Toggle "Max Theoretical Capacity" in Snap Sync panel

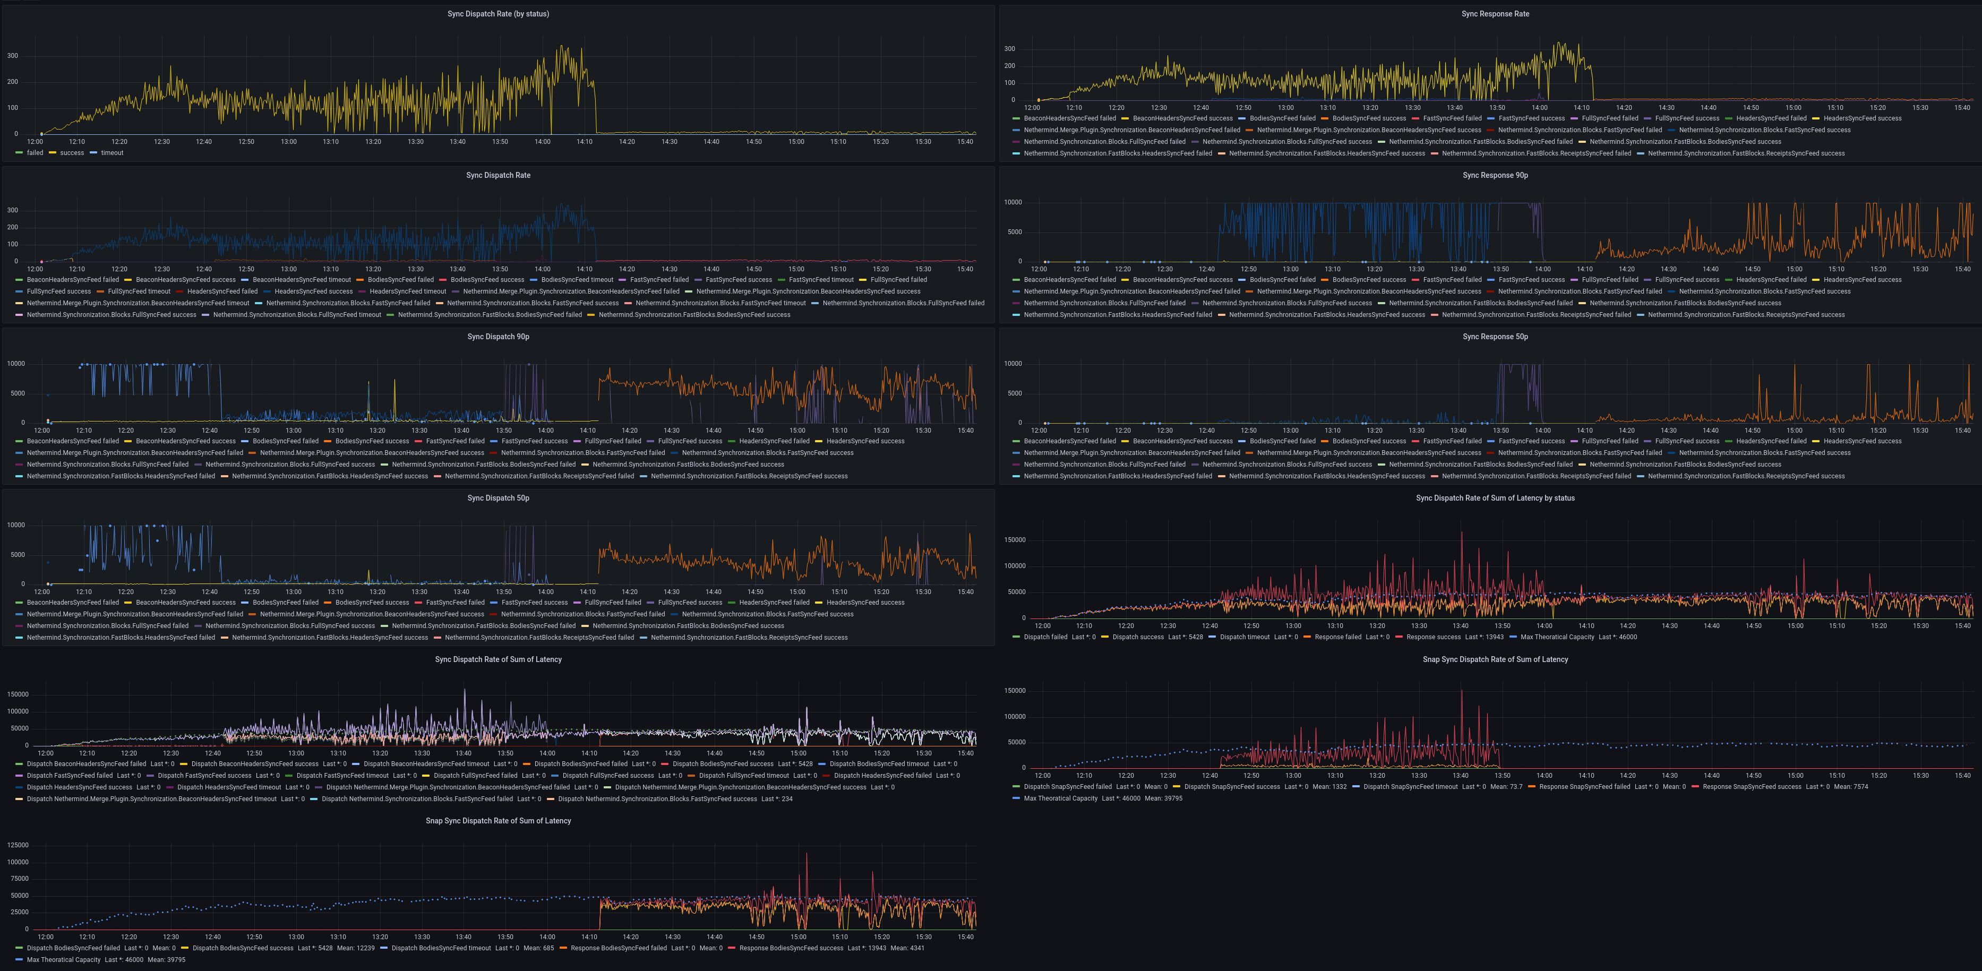point(1062,798)
